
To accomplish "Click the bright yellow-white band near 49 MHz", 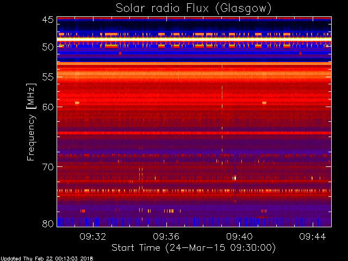I will [194, 39].
